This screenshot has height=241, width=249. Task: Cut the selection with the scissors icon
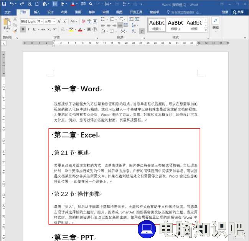[15, 19]
